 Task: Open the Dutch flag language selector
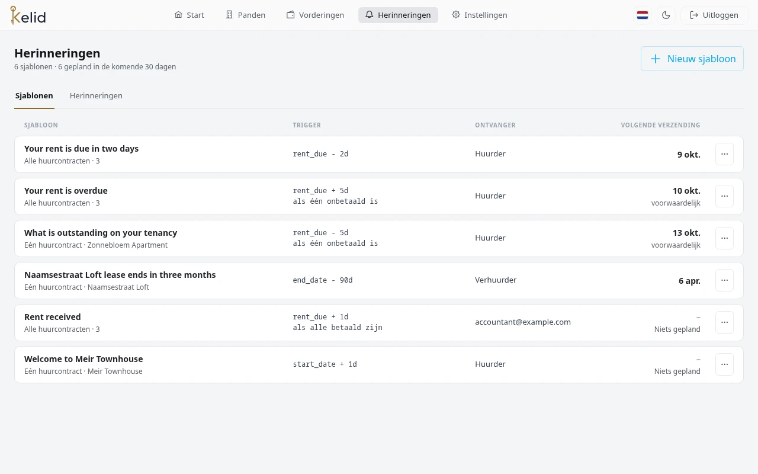tap(643, 15)
